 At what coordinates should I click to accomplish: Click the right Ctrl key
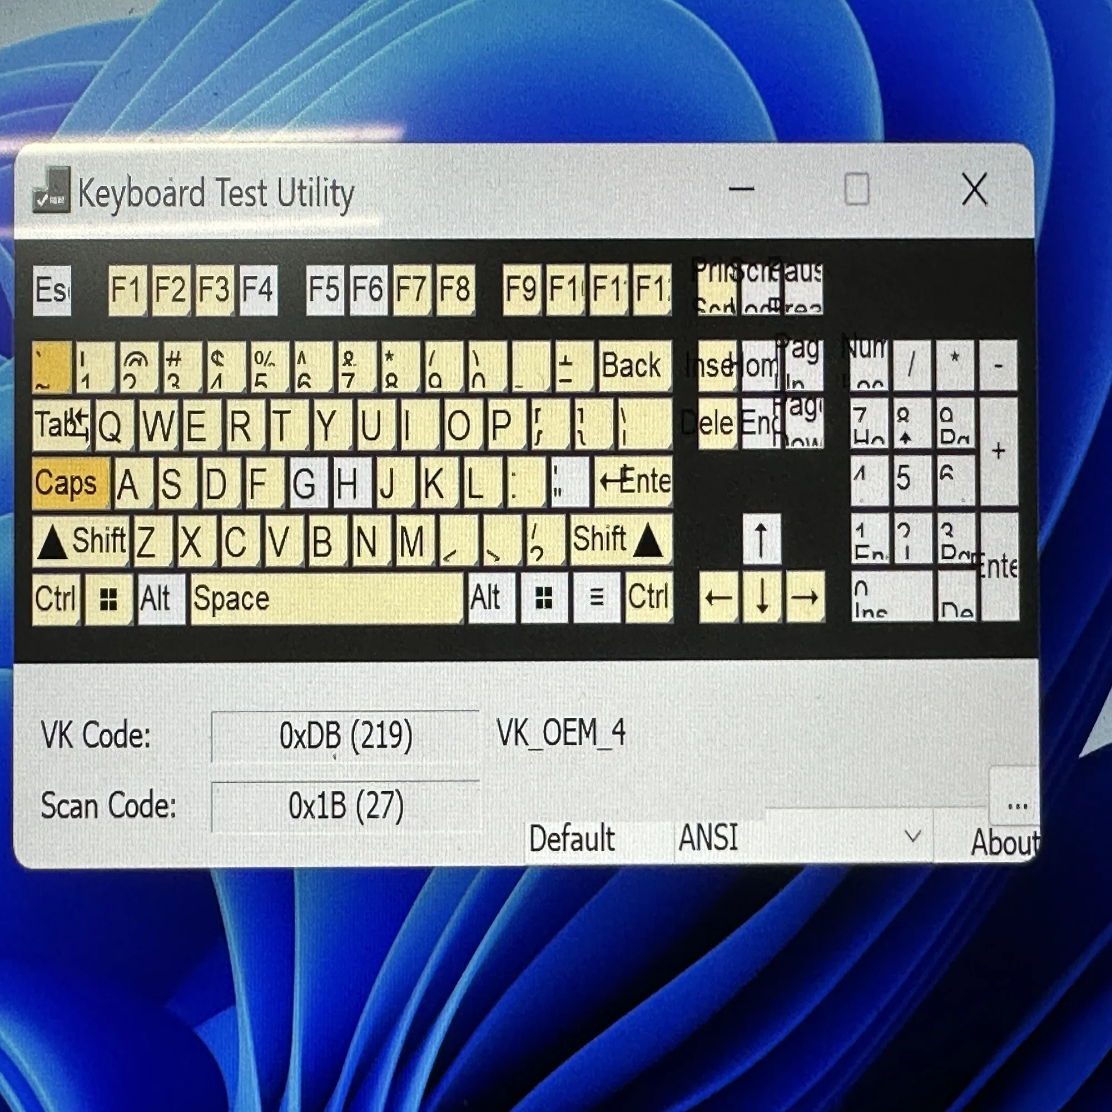pyautogui.click(x=649, y=598)
